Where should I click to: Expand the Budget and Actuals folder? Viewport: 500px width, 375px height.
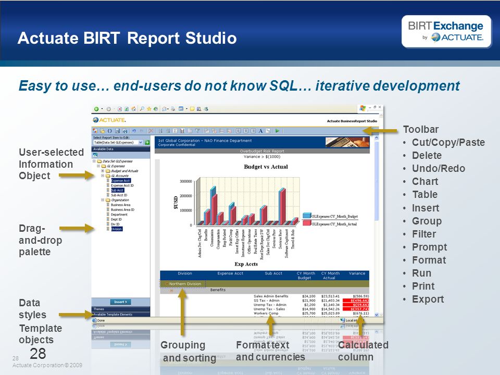(x=103, y=171)
